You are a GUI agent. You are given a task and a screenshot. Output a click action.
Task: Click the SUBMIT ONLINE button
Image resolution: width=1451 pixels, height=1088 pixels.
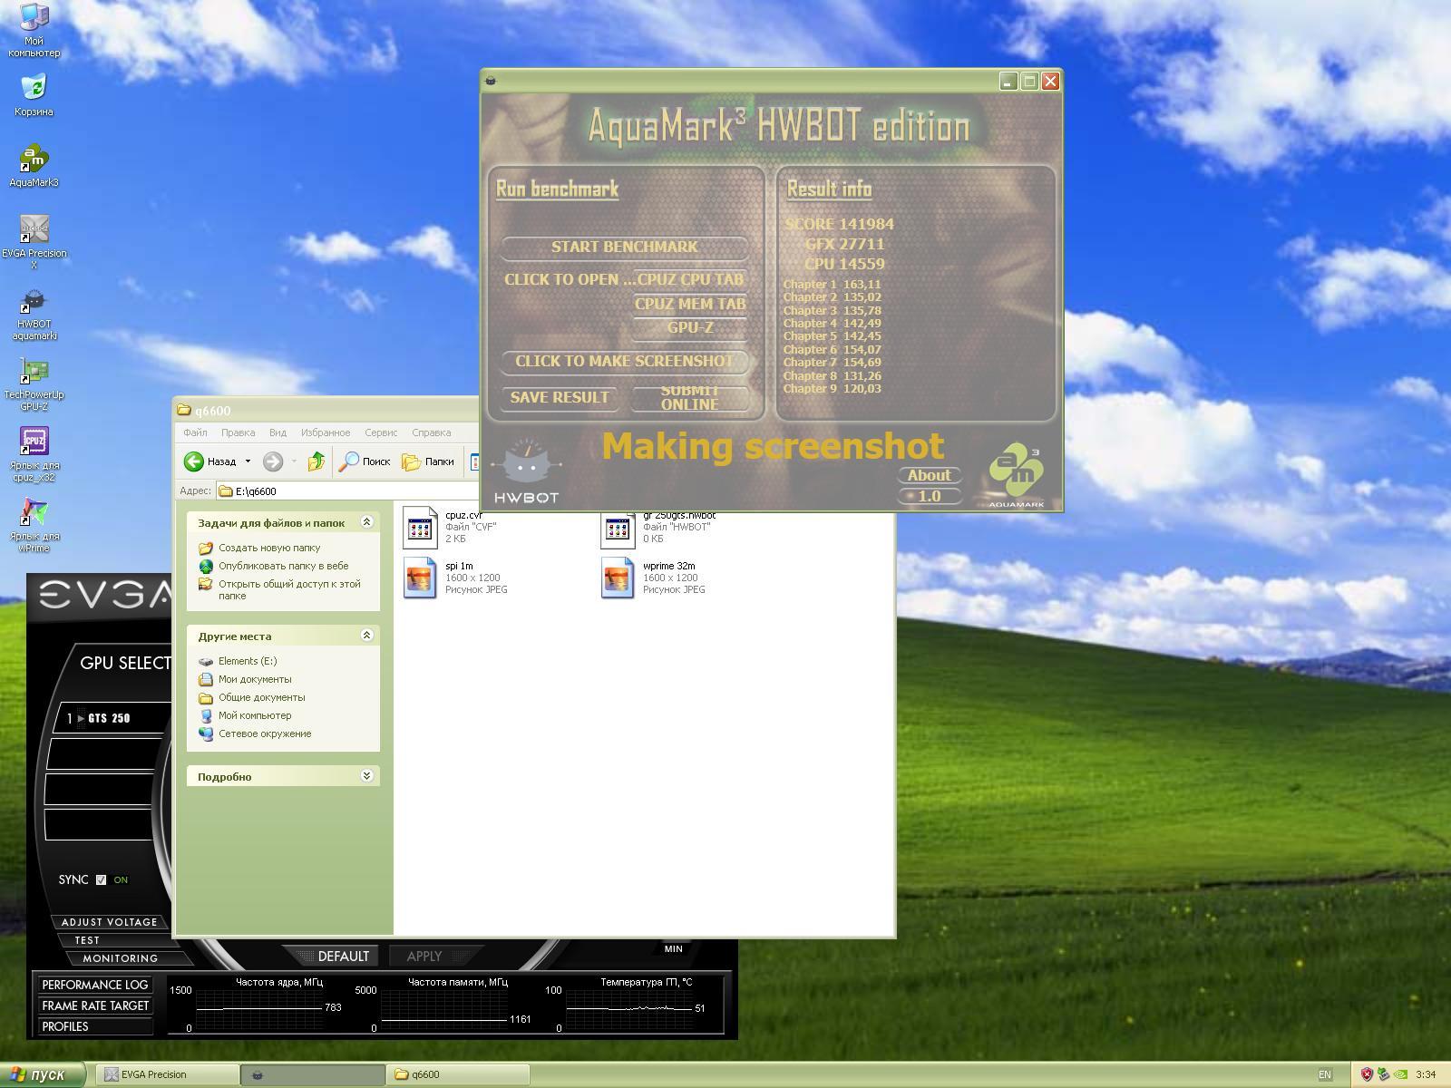click(x=690, y=398)
